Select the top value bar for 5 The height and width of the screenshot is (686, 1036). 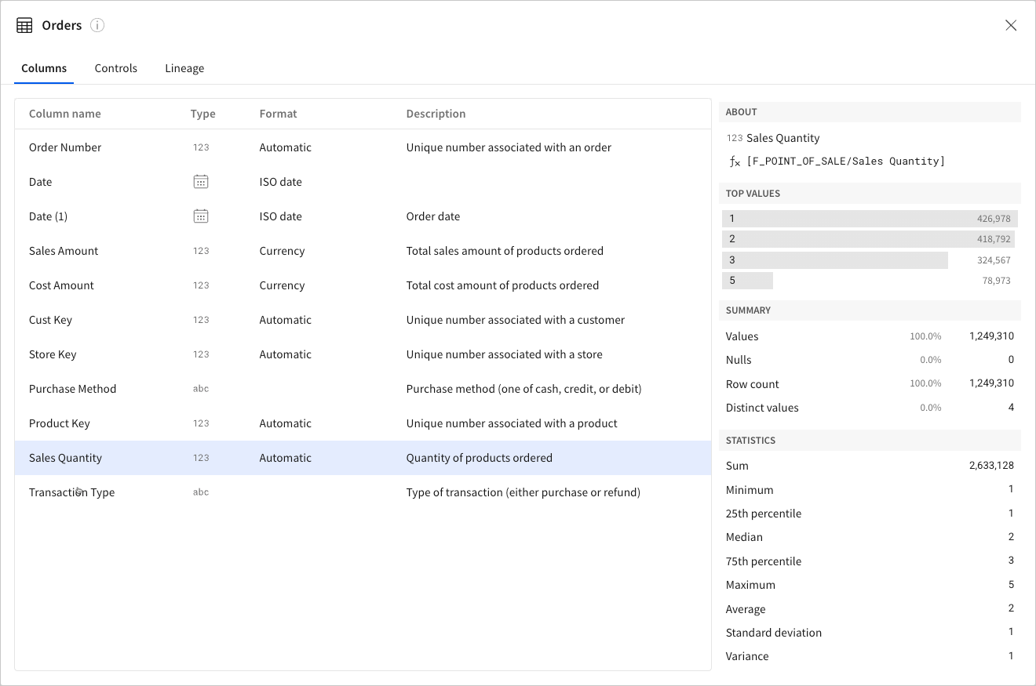coord(747,281)
